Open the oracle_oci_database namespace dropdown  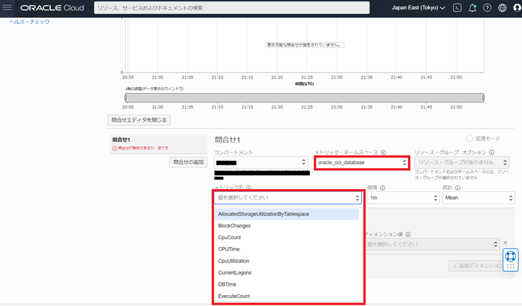coord(361,163)
